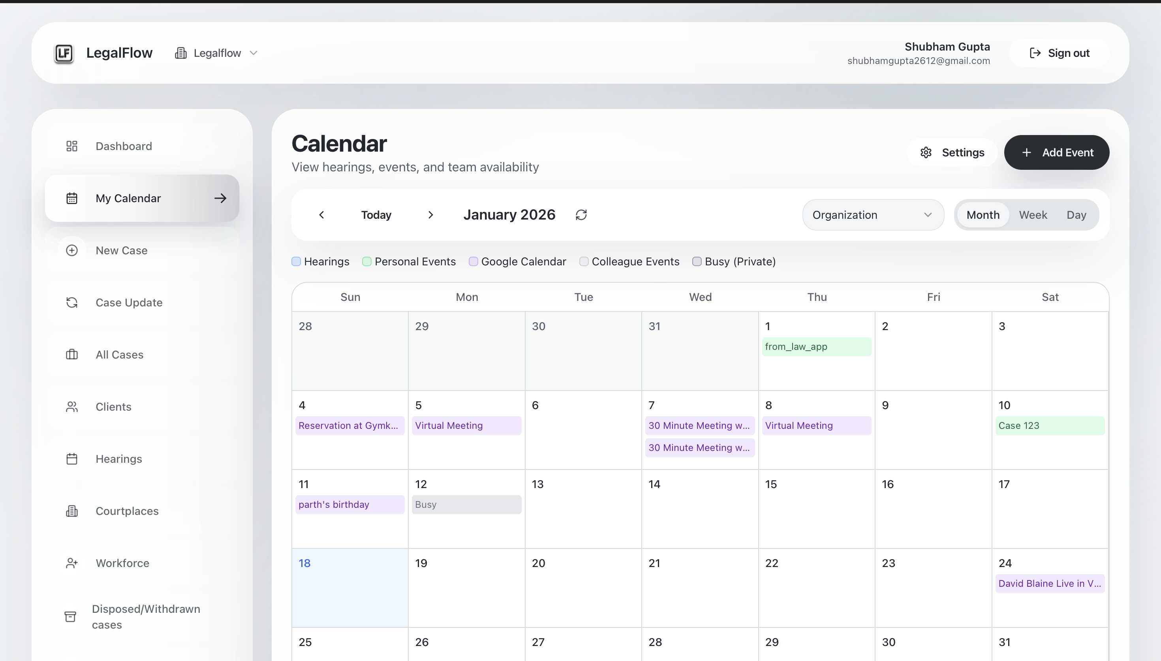
Task: Select the New Case plus icon
Action: (x=72, y=250)
